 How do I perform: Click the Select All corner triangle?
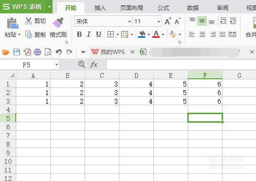[x=12, y=75]
